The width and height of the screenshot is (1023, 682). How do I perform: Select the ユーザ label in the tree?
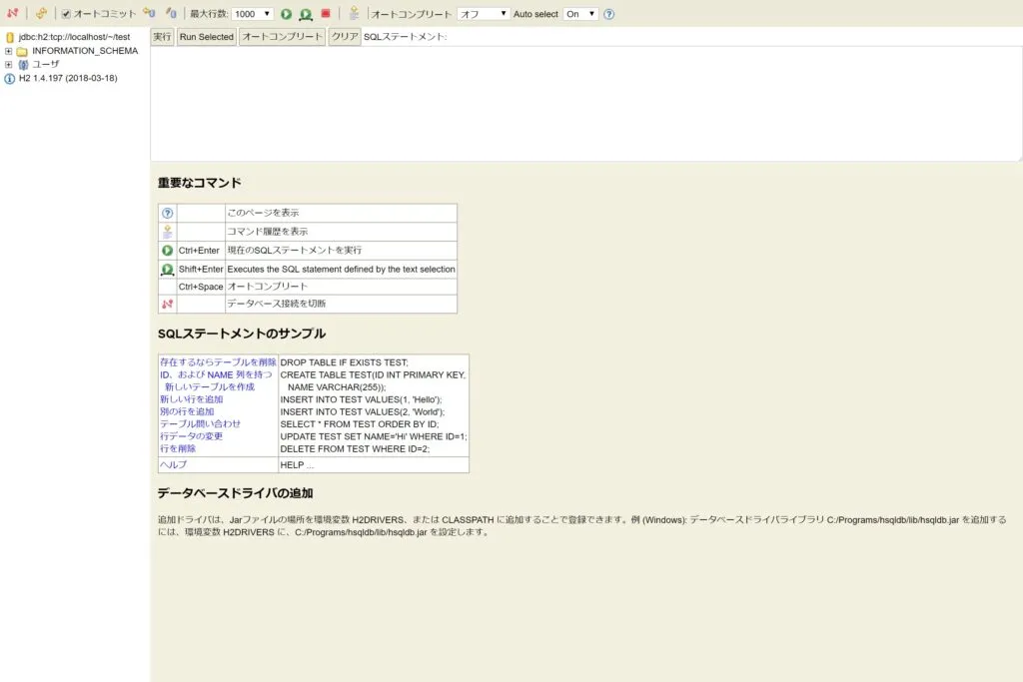(46, 64)
